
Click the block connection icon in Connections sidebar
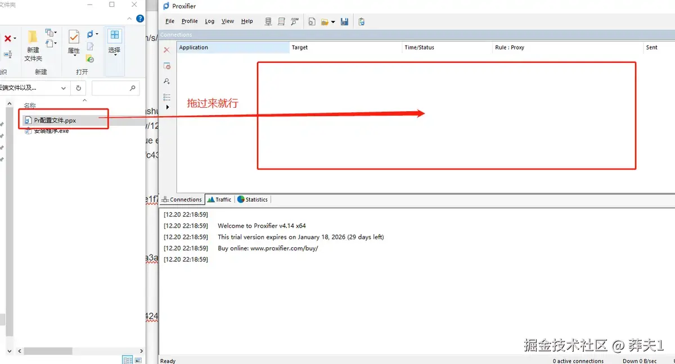(166, 66)
